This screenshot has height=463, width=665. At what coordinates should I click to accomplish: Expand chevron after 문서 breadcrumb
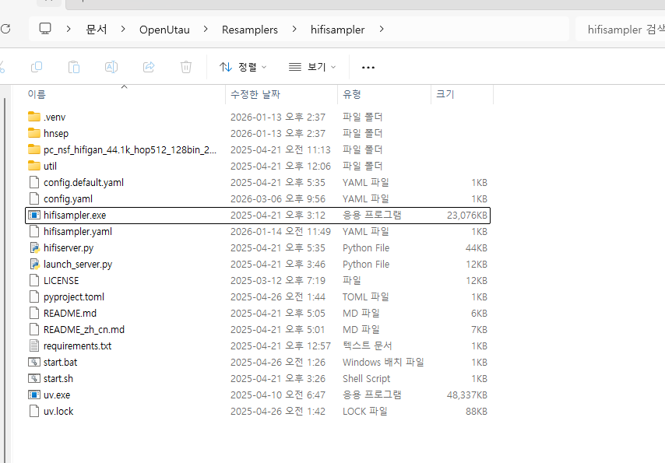(x=123, y=29)
